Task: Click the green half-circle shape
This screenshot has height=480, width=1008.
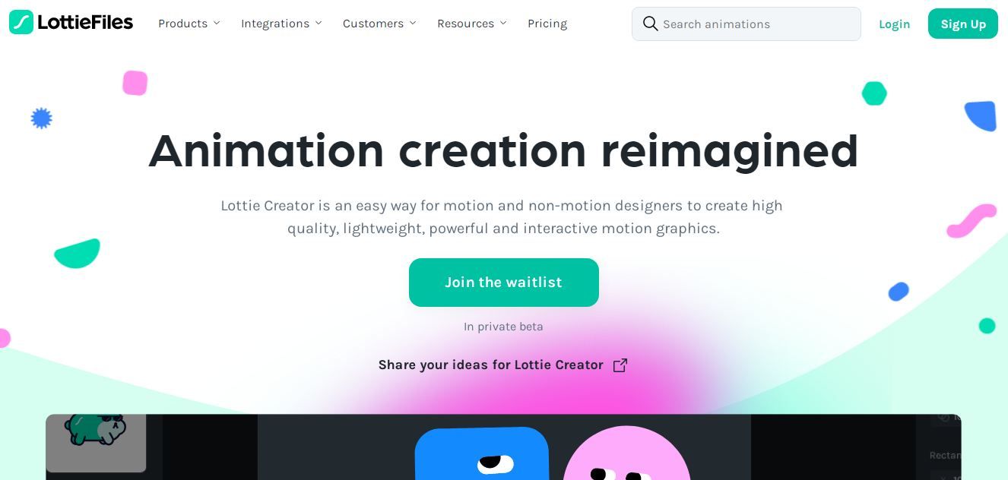Action: 78,254
